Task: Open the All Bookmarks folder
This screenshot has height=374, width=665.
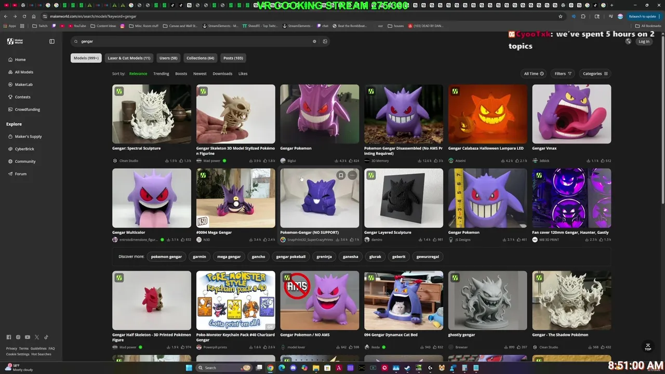Action: 648,26
